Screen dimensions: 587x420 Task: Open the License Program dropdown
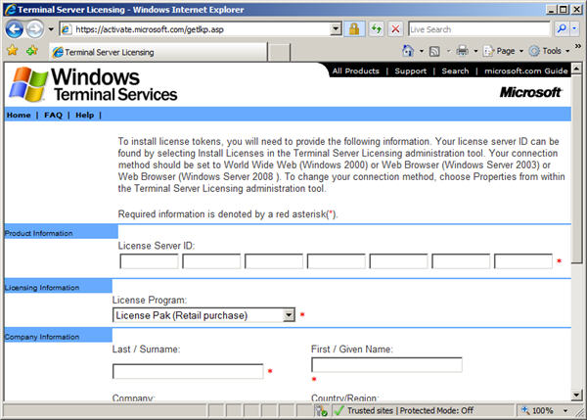tap(203, 315)
